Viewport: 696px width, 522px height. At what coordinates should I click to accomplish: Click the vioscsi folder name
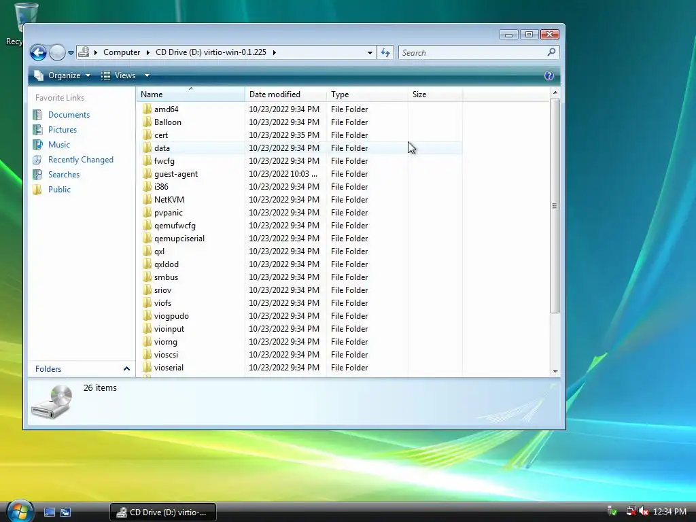(166, 355)
